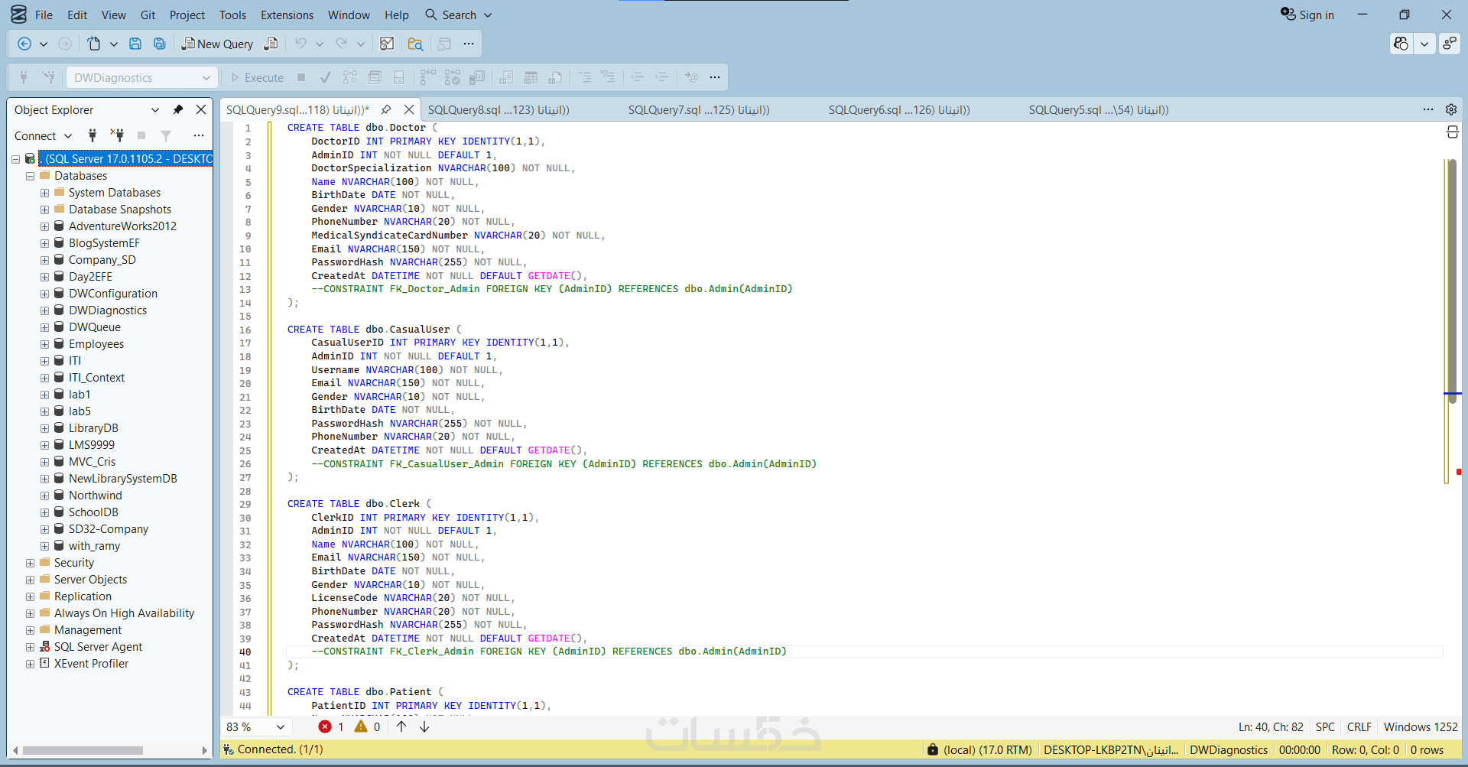The width and height of the screenshot is (1468, 767).
Task: Switch to the SQLQuery6.sql tab
Action: pyautogui.click(x=899, y=109)
